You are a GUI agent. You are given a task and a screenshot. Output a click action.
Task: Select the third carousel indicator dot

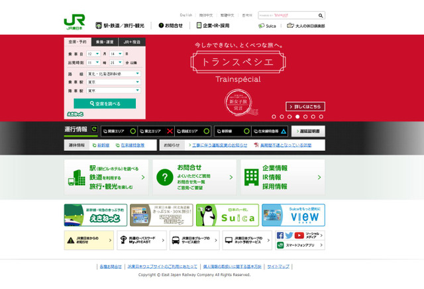(x=288, y=116)
